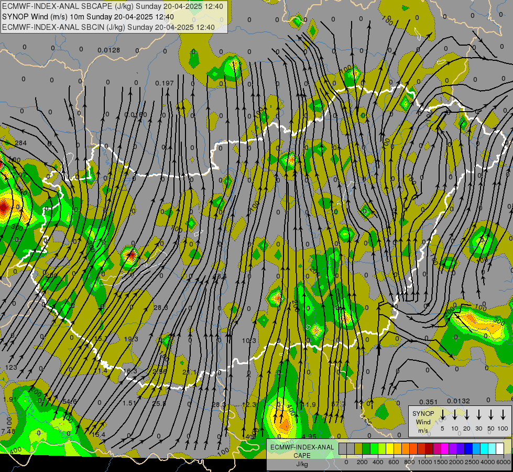
Task: Click the map value '19.3'
Action: click(131, 339)
